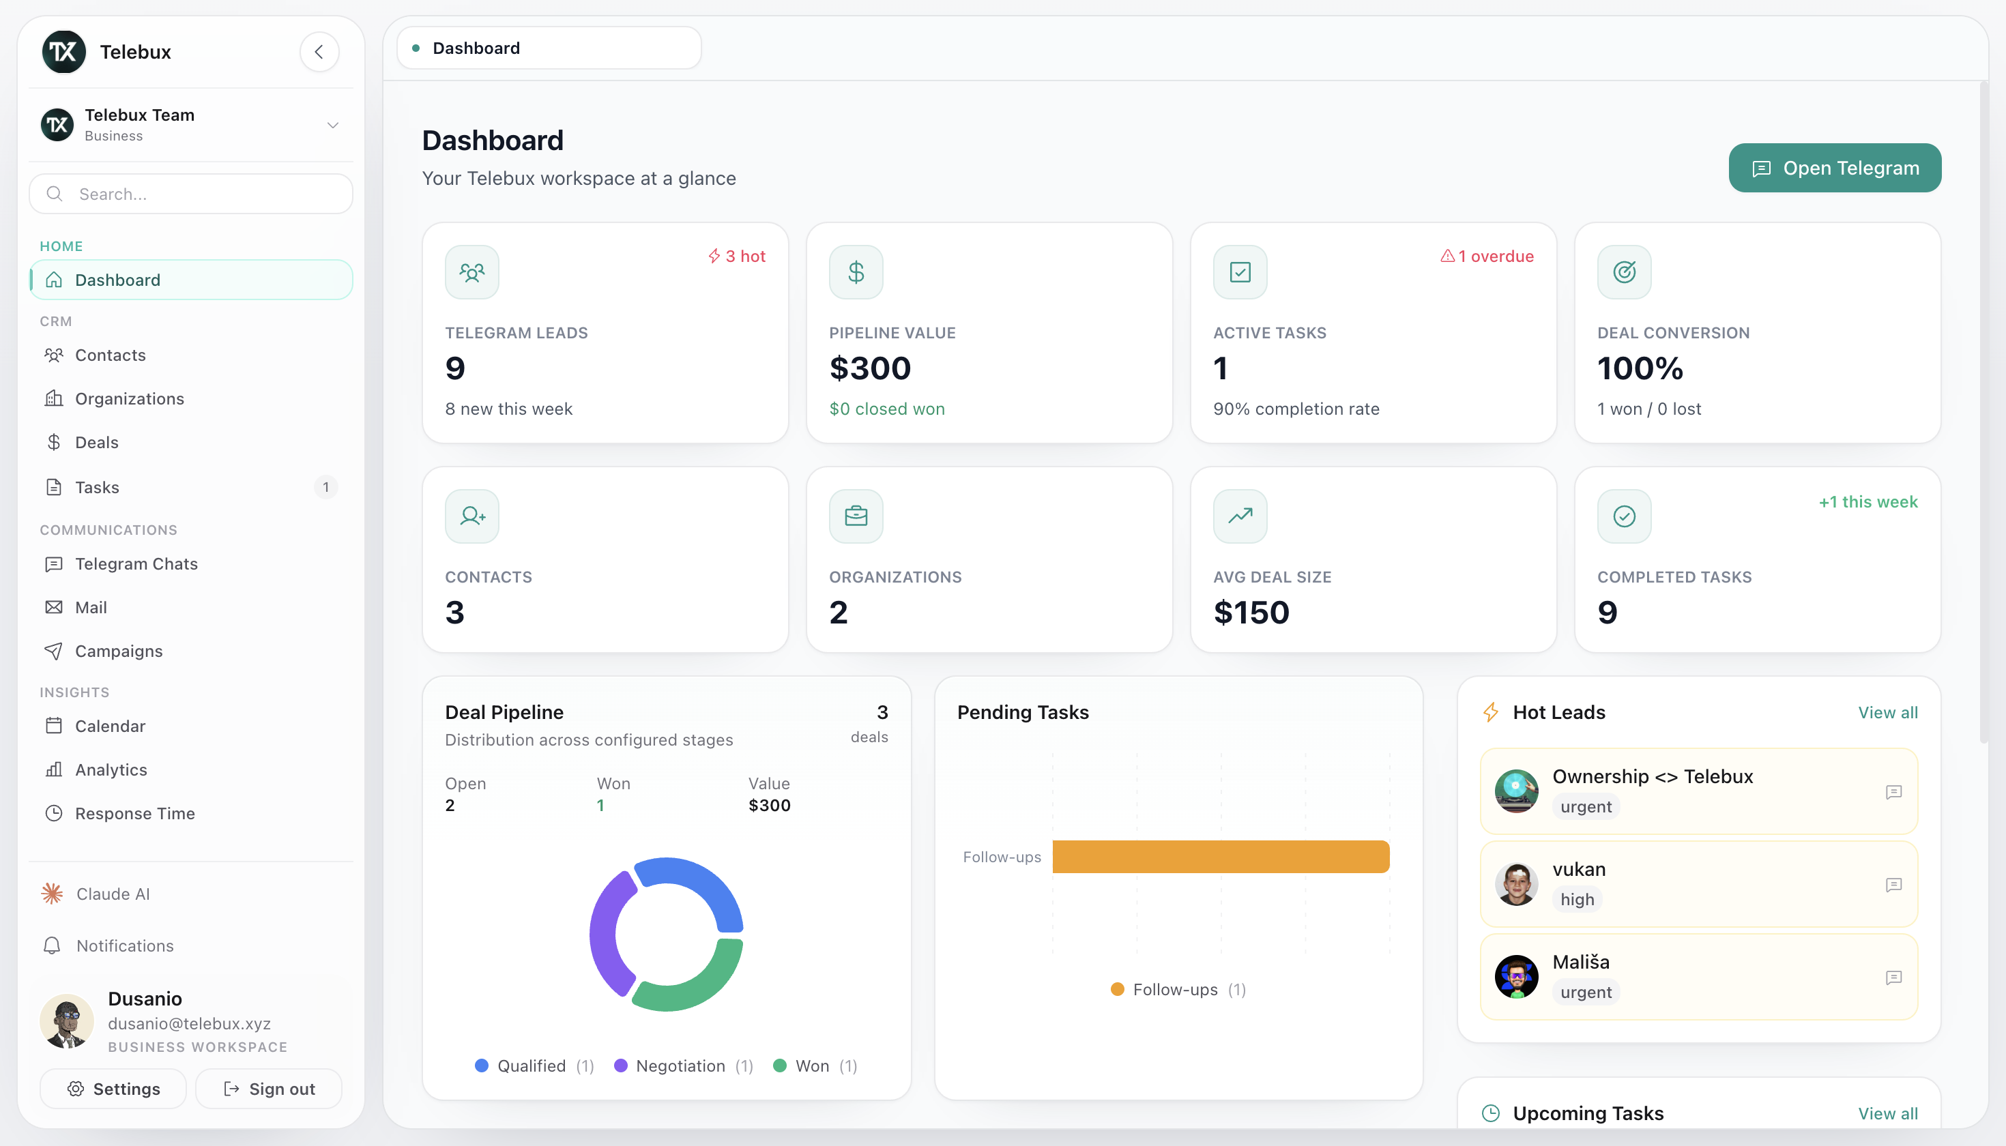Expand the Telebux Team workspace switcher
The width and height of the screenshot is (2006, 1146).
[333, 125]
